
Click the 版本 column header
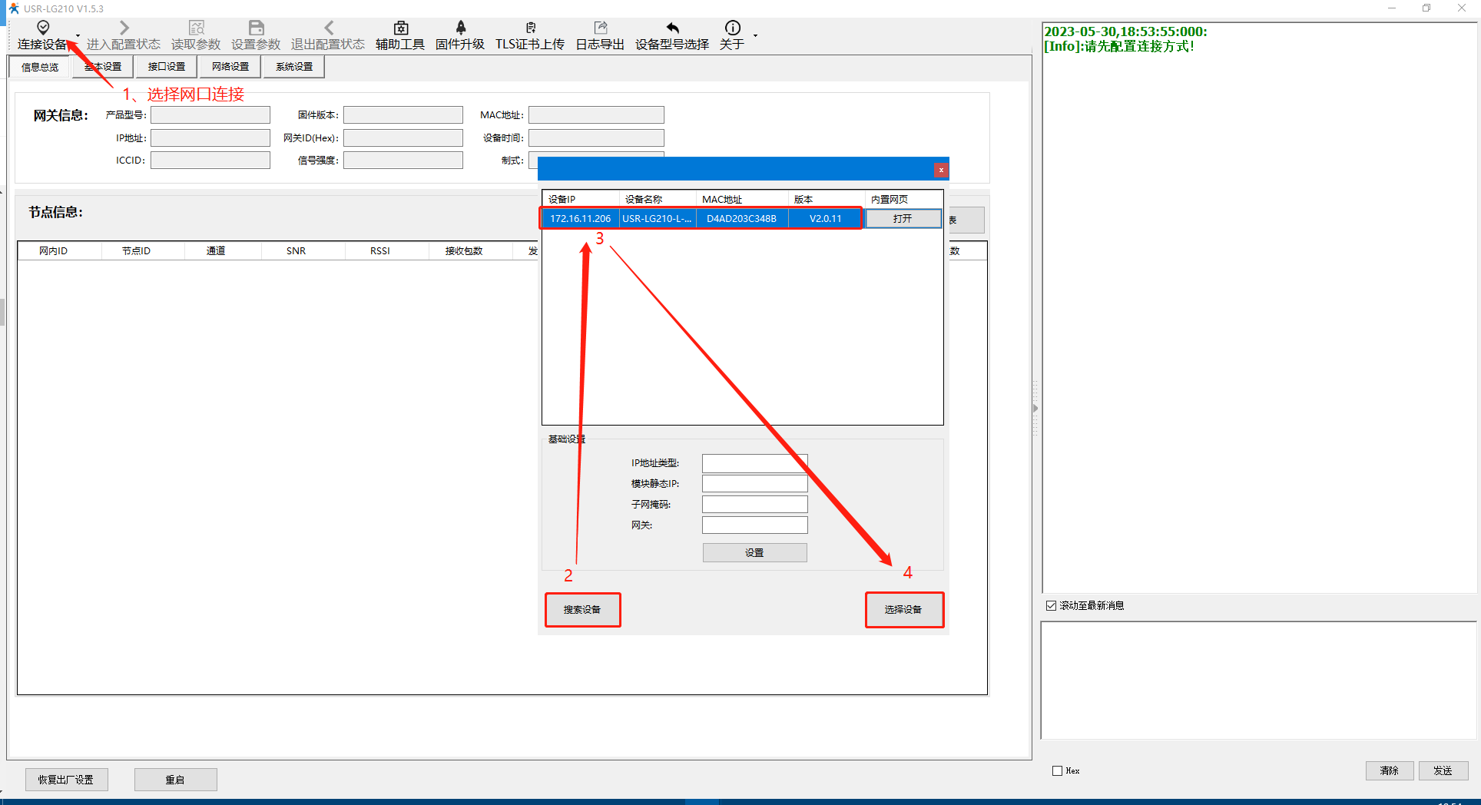coord(827,199)
